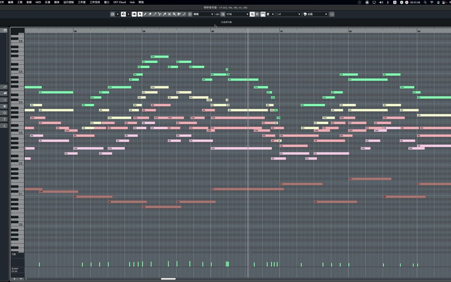Select the G0 bass note event
The image size is (451, 282).
tap(162, 207)
